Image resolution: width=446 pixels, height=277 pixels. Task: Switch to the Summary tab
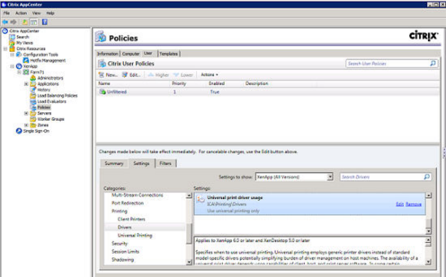point(114,163)
